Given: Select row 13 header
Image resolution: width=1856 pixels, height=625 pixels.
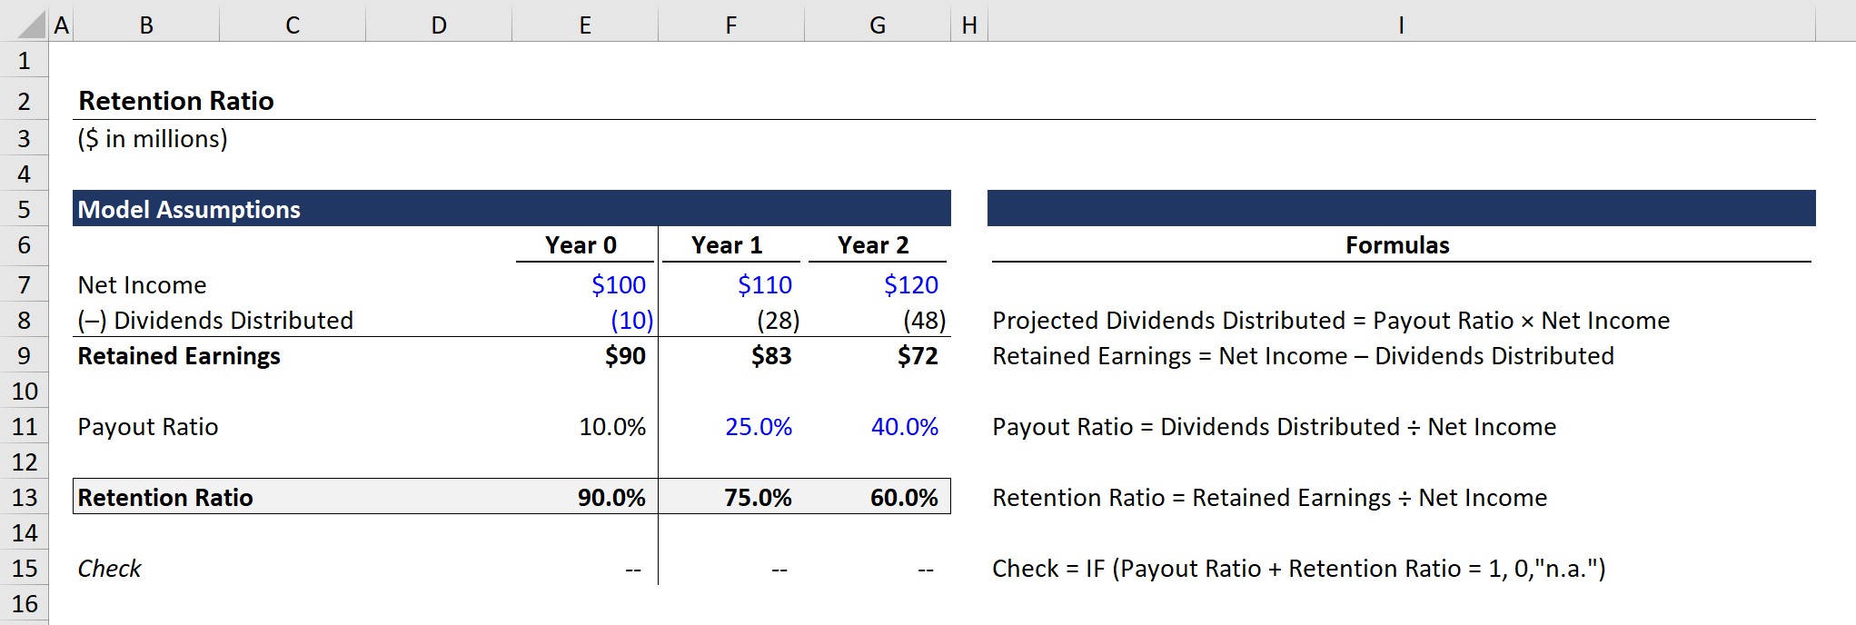Looking at the screenshot, I should [x=25, y=497].
